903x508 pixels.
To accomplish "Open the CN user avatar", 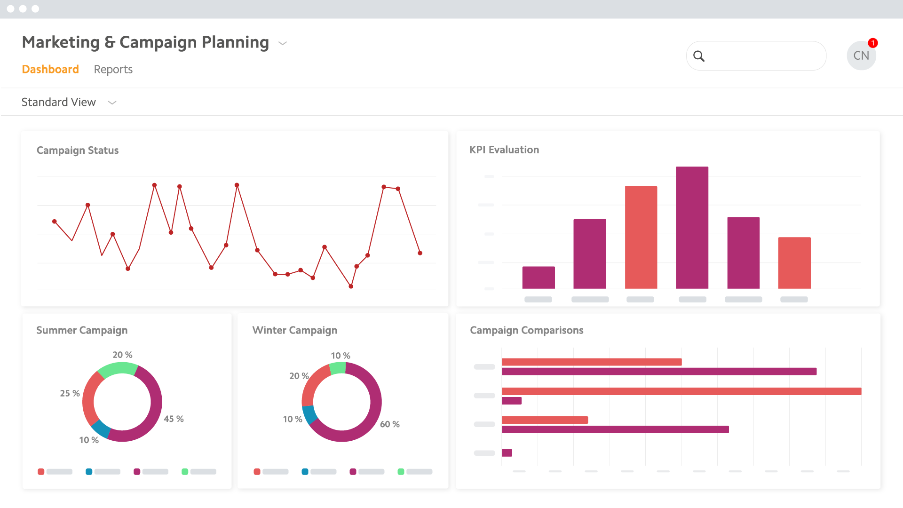I will 861,56.
